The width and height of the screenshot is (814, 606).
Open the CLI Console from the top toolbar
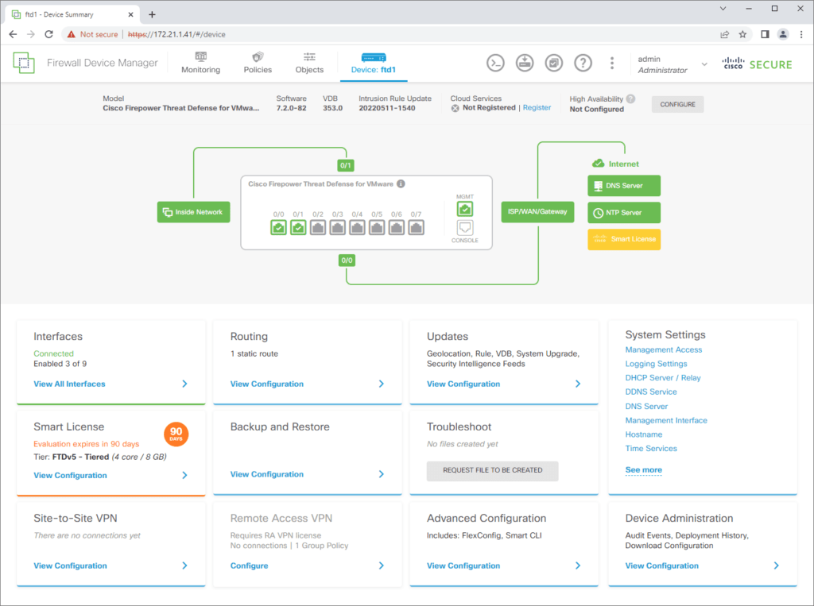coord(495,63)
